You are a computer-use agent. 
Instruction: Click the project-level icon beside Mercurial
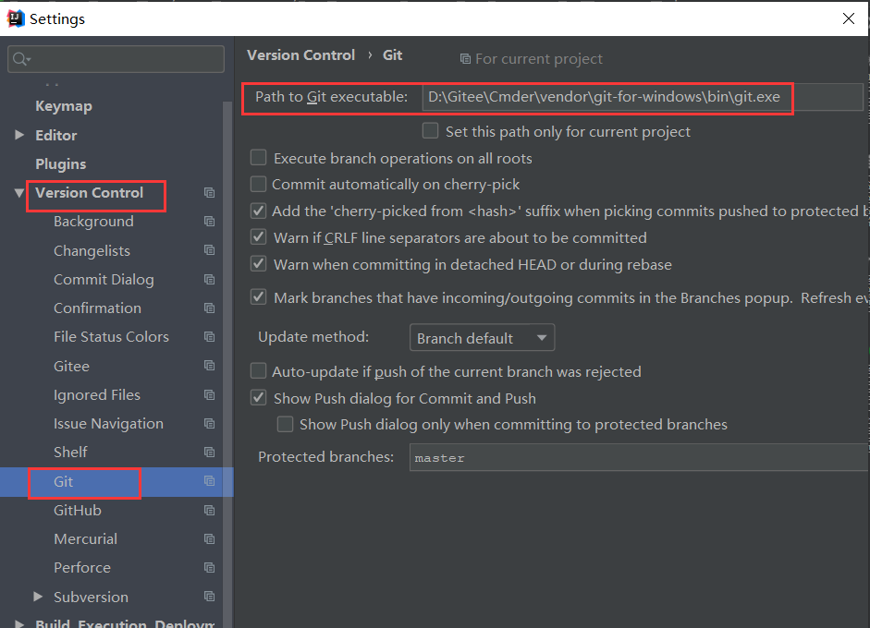[x=209, y=539]
